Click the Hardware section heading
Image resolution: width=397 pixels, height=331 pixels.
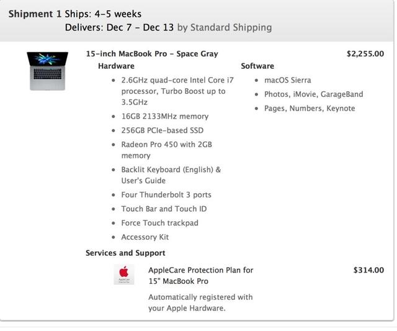(116, 66)
